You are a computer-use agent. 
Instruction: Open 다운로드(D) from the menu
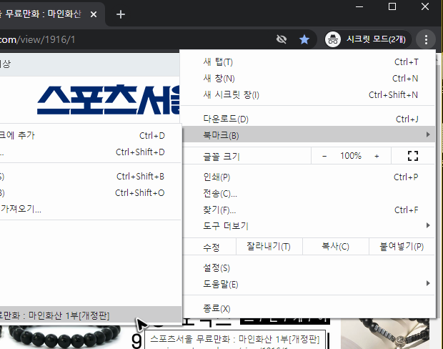pyautogui.click(x=309, y=119)
